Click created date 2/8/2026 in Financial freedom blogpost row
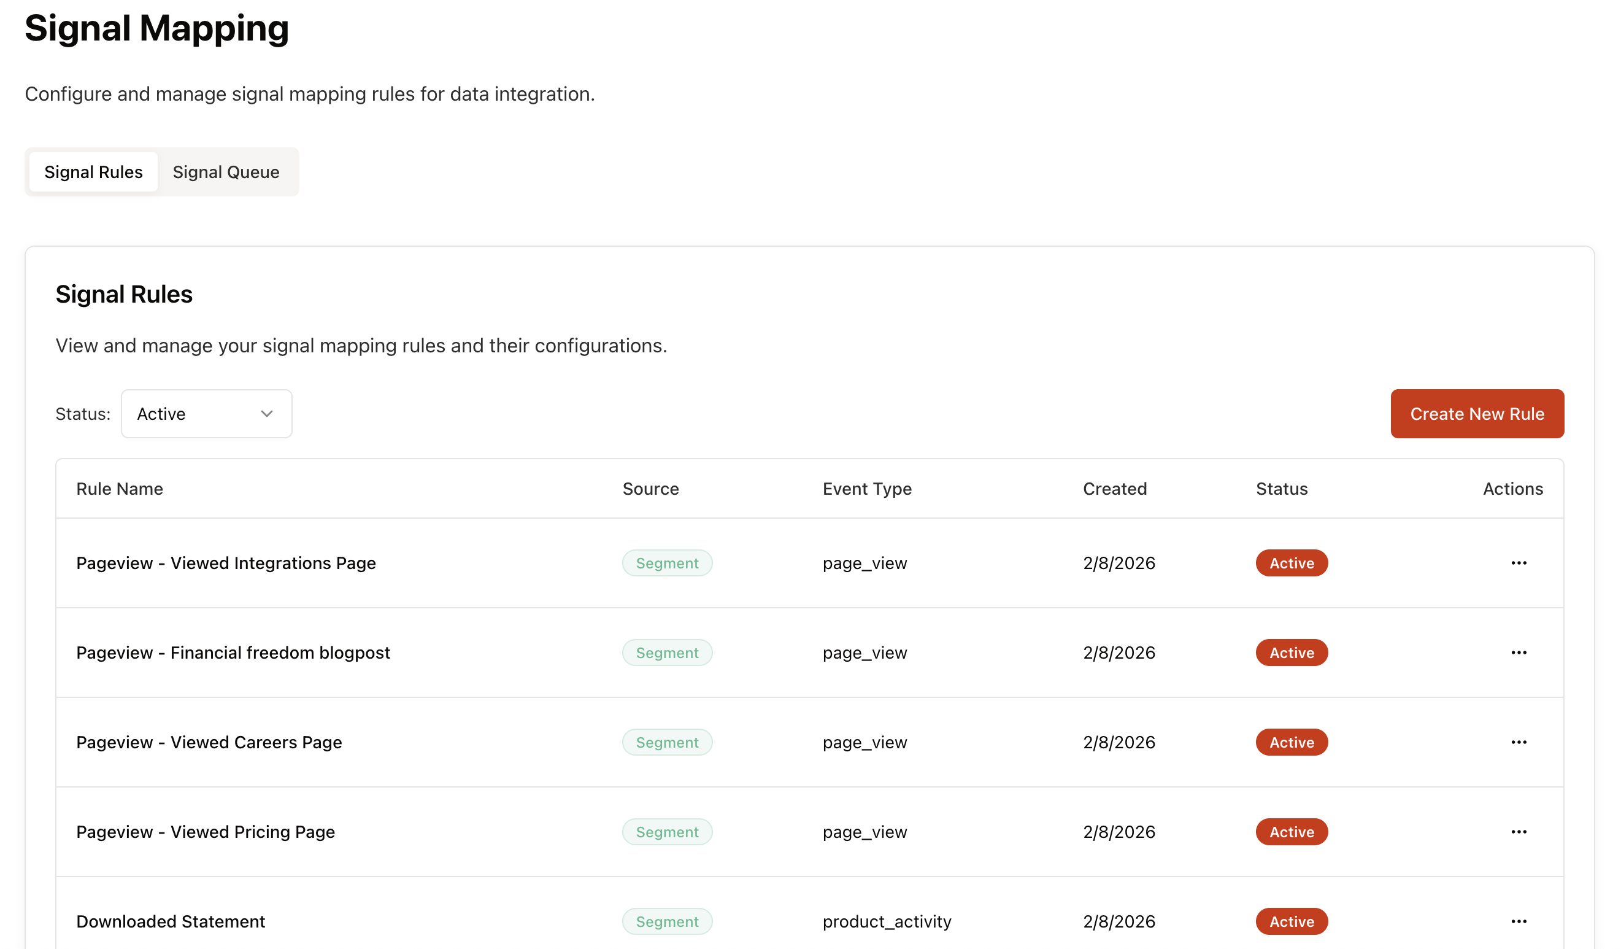The width and height of the screenshot is (1621, 949). [x=1119, y=653]
